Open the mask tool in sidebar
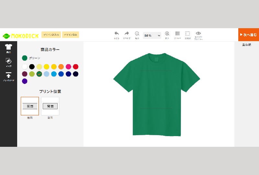Image resolution: width=259 pixels, height=175 pixels. [8, 62]
